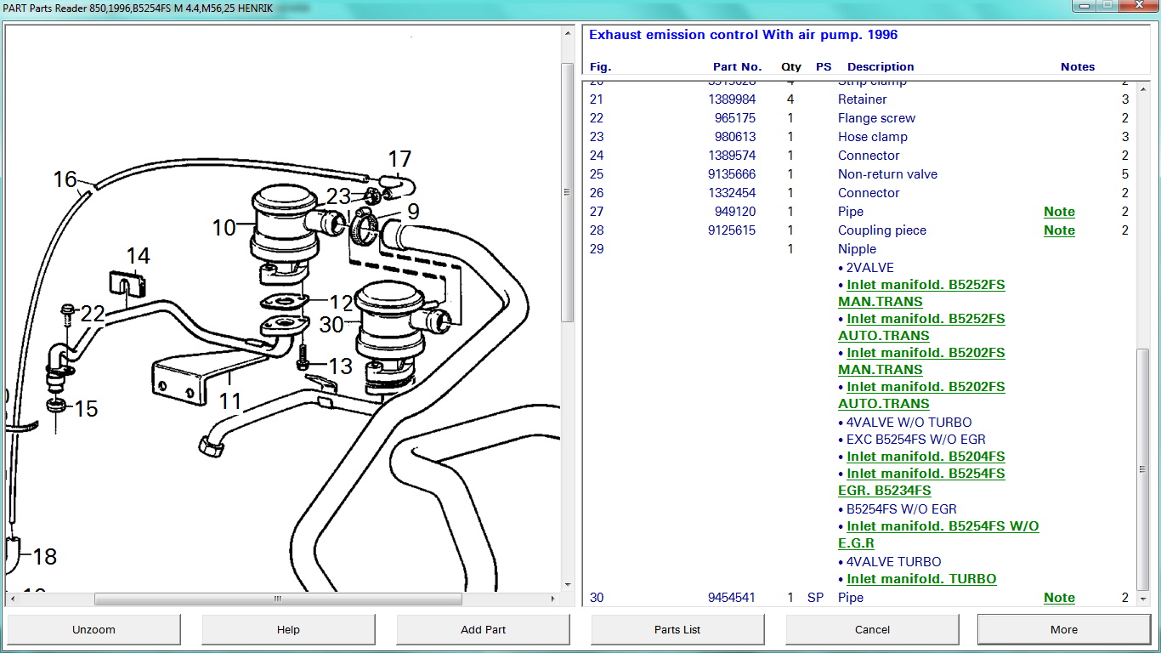Click part number 17 in the diagram
1161x653 pixels.
(399, 159)
